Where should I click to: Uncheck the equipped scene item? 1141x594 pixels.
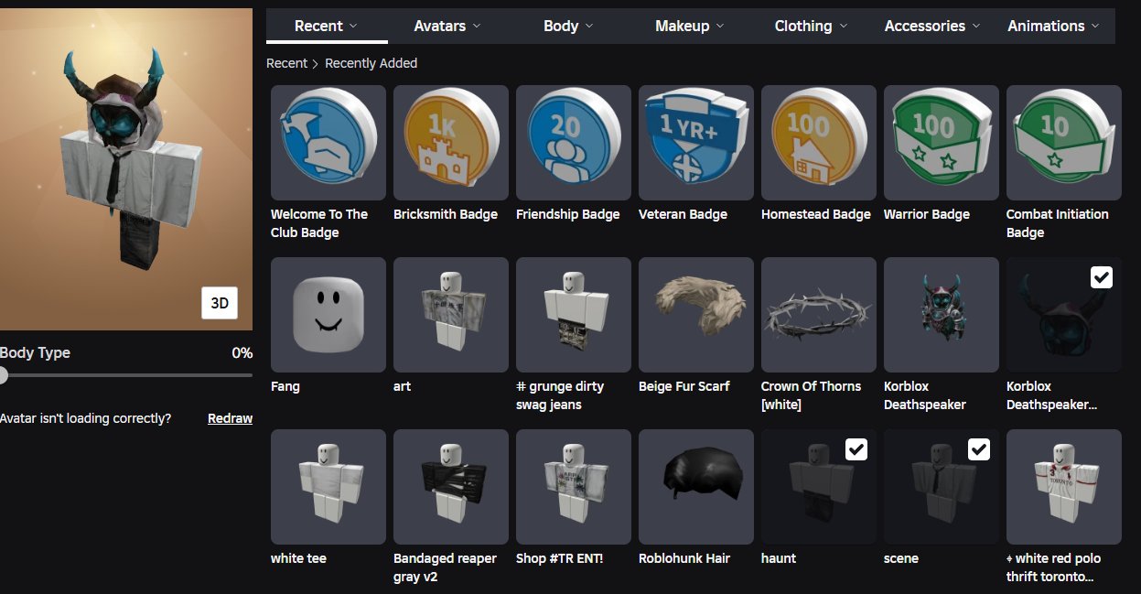pos(979,449)
